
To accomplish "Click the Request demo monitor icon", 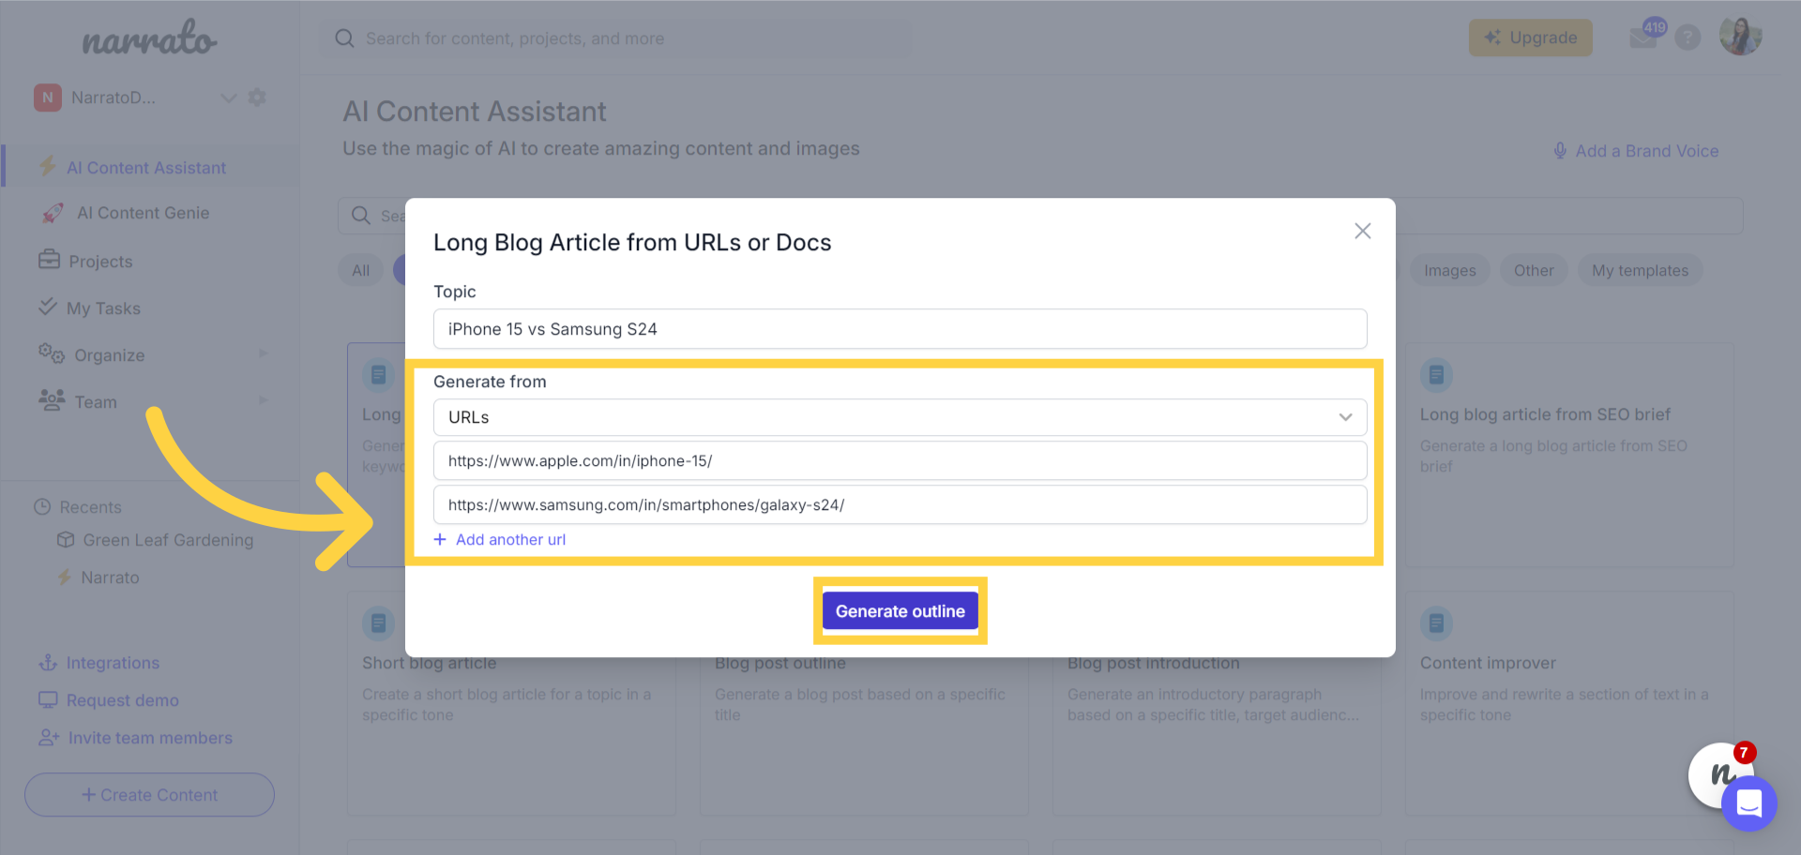I will (x=48, y=699).
